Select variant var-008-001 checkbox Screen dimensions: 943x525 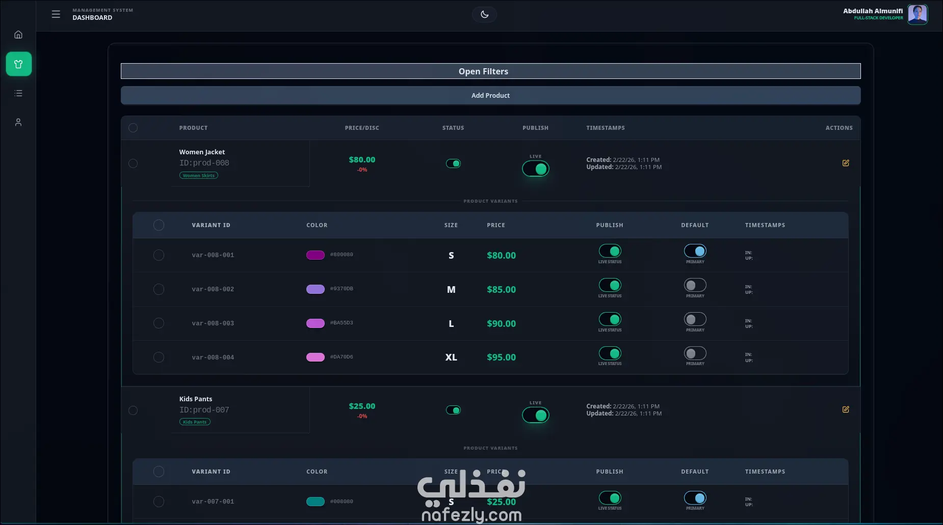tap(159, 255)
